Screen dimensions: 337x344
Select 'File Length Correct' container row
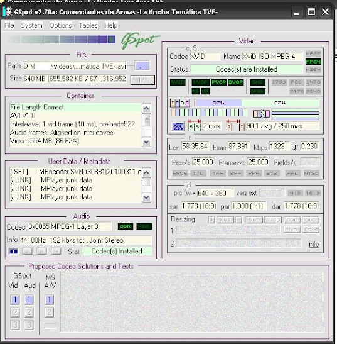click(75, 107)
